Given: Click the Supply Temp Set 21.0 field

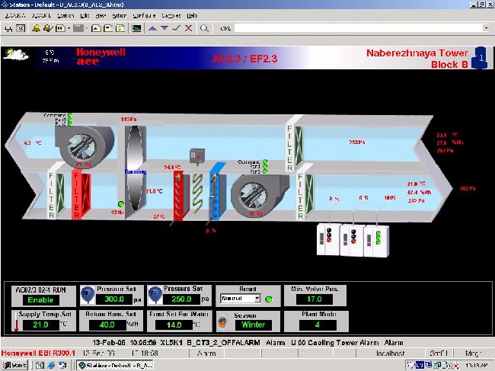Looking at the screenshot, I should coord(41,325).
